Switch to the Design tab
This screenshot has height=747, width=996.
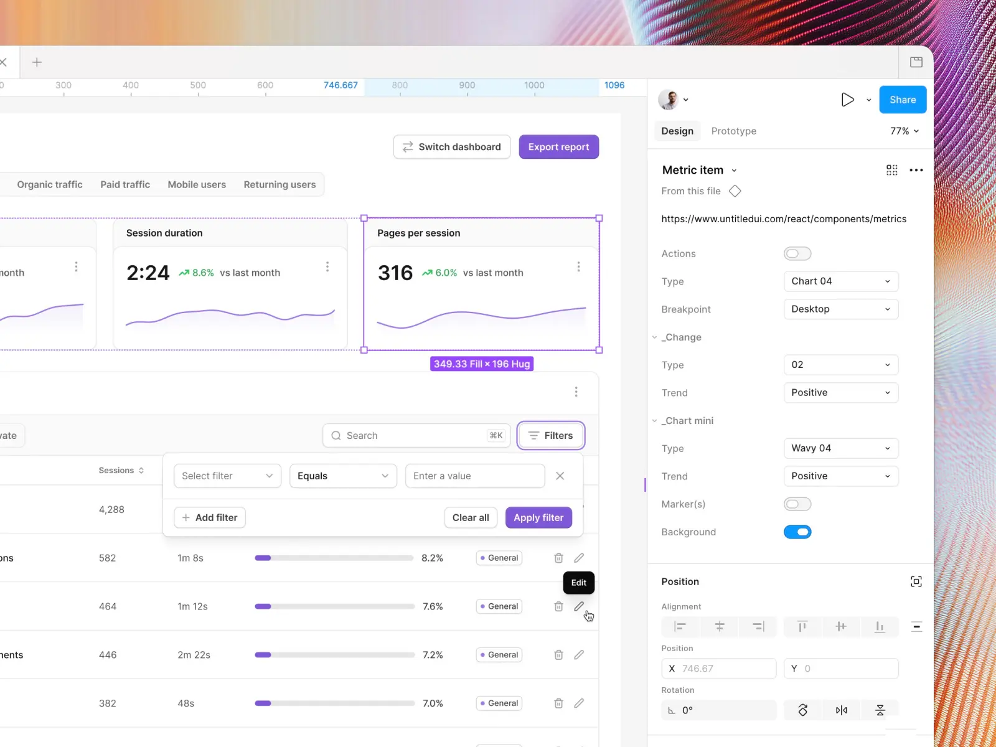(677, 131)
